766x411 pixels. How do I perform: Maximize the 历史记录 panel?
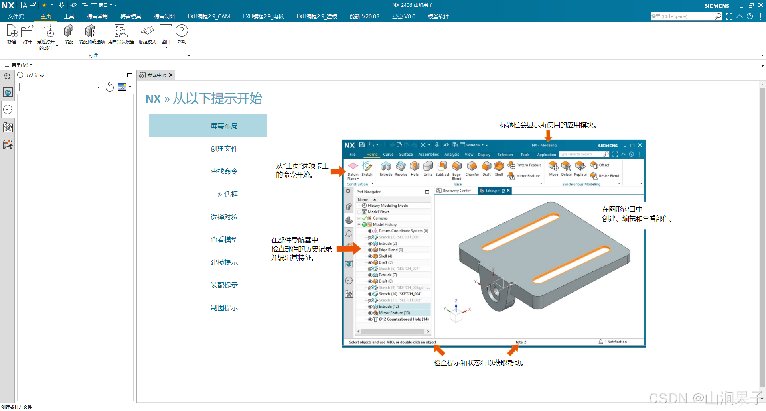pyautogui.click(x=130, y=75)
